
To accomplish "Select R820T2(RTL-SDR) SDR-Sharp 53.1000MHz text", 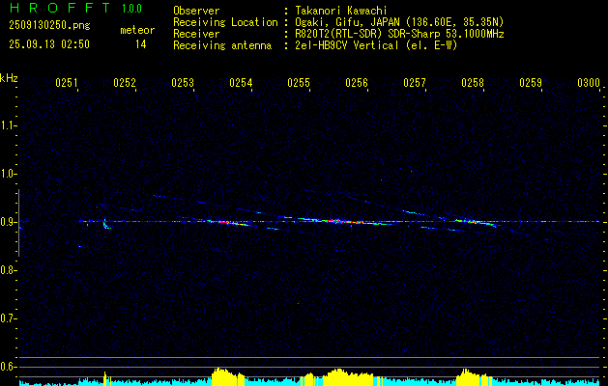I will pos(399,34).
